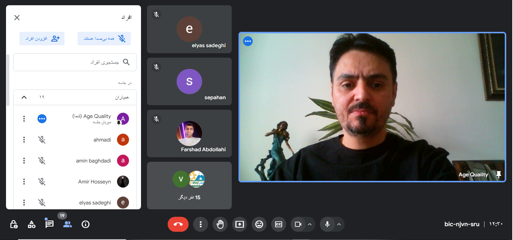Click the red leave call button
Screen dimensions: 513x240
click(x=178, y=224)
